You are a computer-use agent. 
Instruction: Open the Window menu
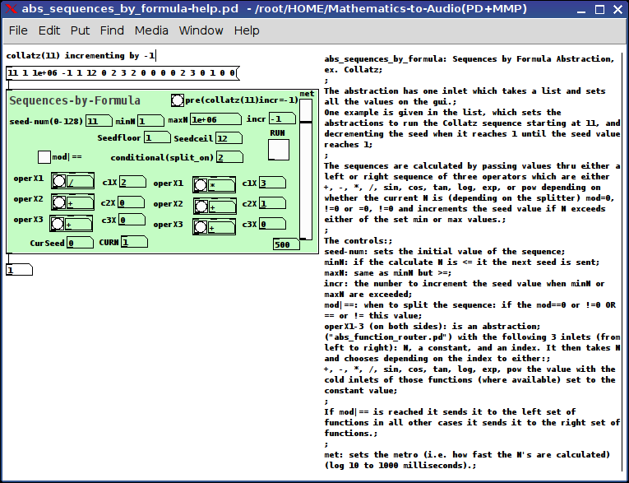[201, 30]
